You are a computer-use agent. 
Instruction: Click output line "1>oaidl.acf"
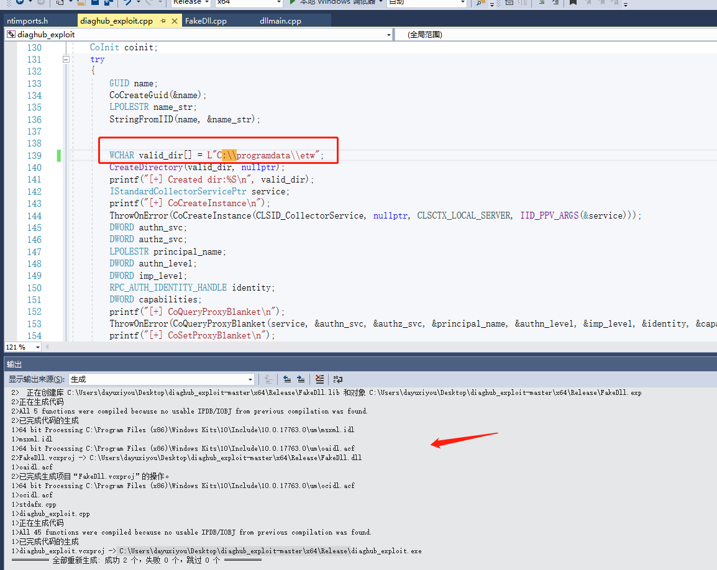(32, 467)
